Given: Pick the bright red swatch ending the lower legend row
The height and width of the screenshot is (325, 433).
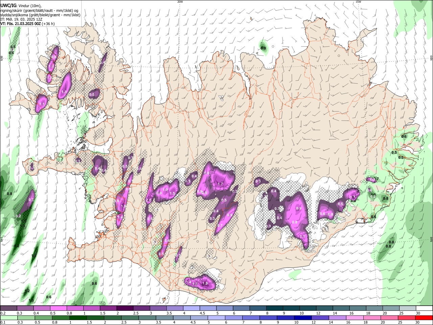Looking at the screenshot, I should pyautogui.click(x=424, y=318).
